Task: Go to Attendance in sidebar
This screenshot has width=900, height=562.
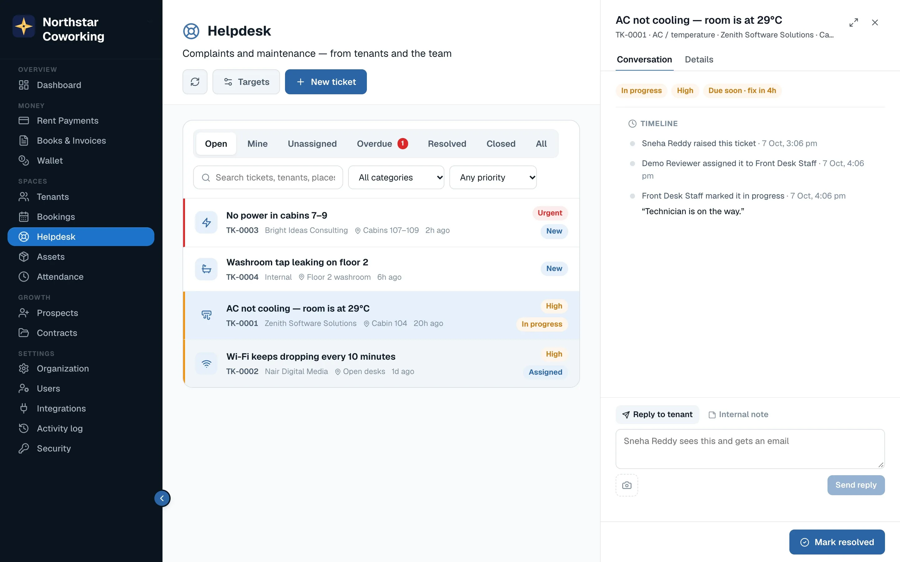Action: coord(81,277)
